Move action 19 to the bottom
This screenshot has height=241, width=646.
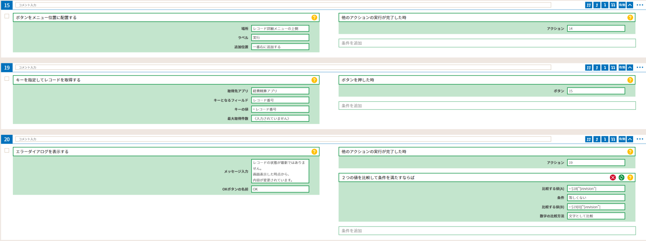pos(613,68)
